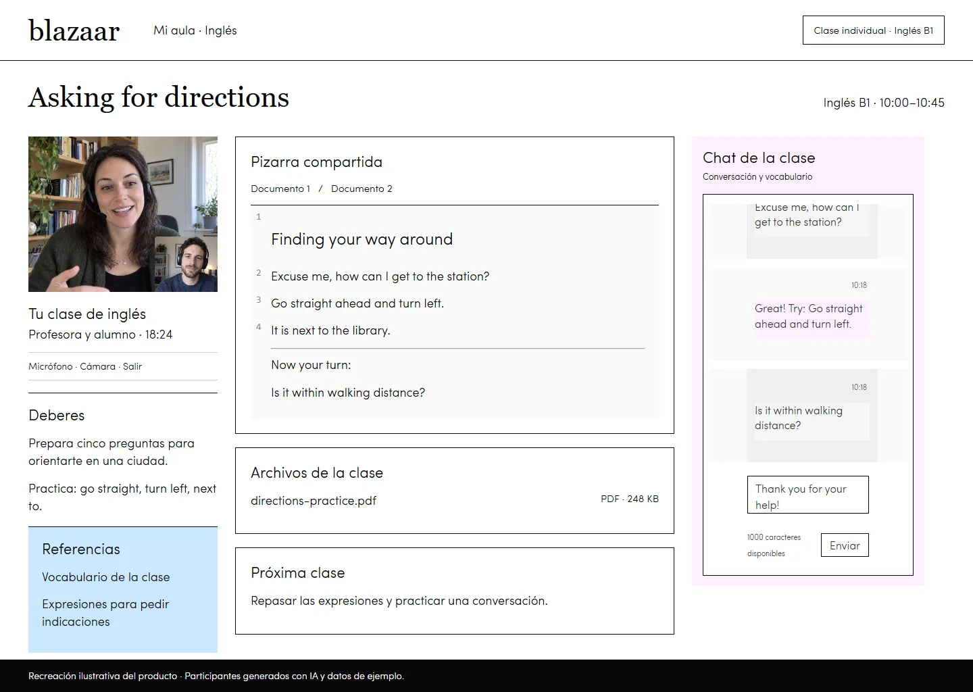
Task: Click the 1000 caracteres disponibles counter
Action: pos(774,545)
